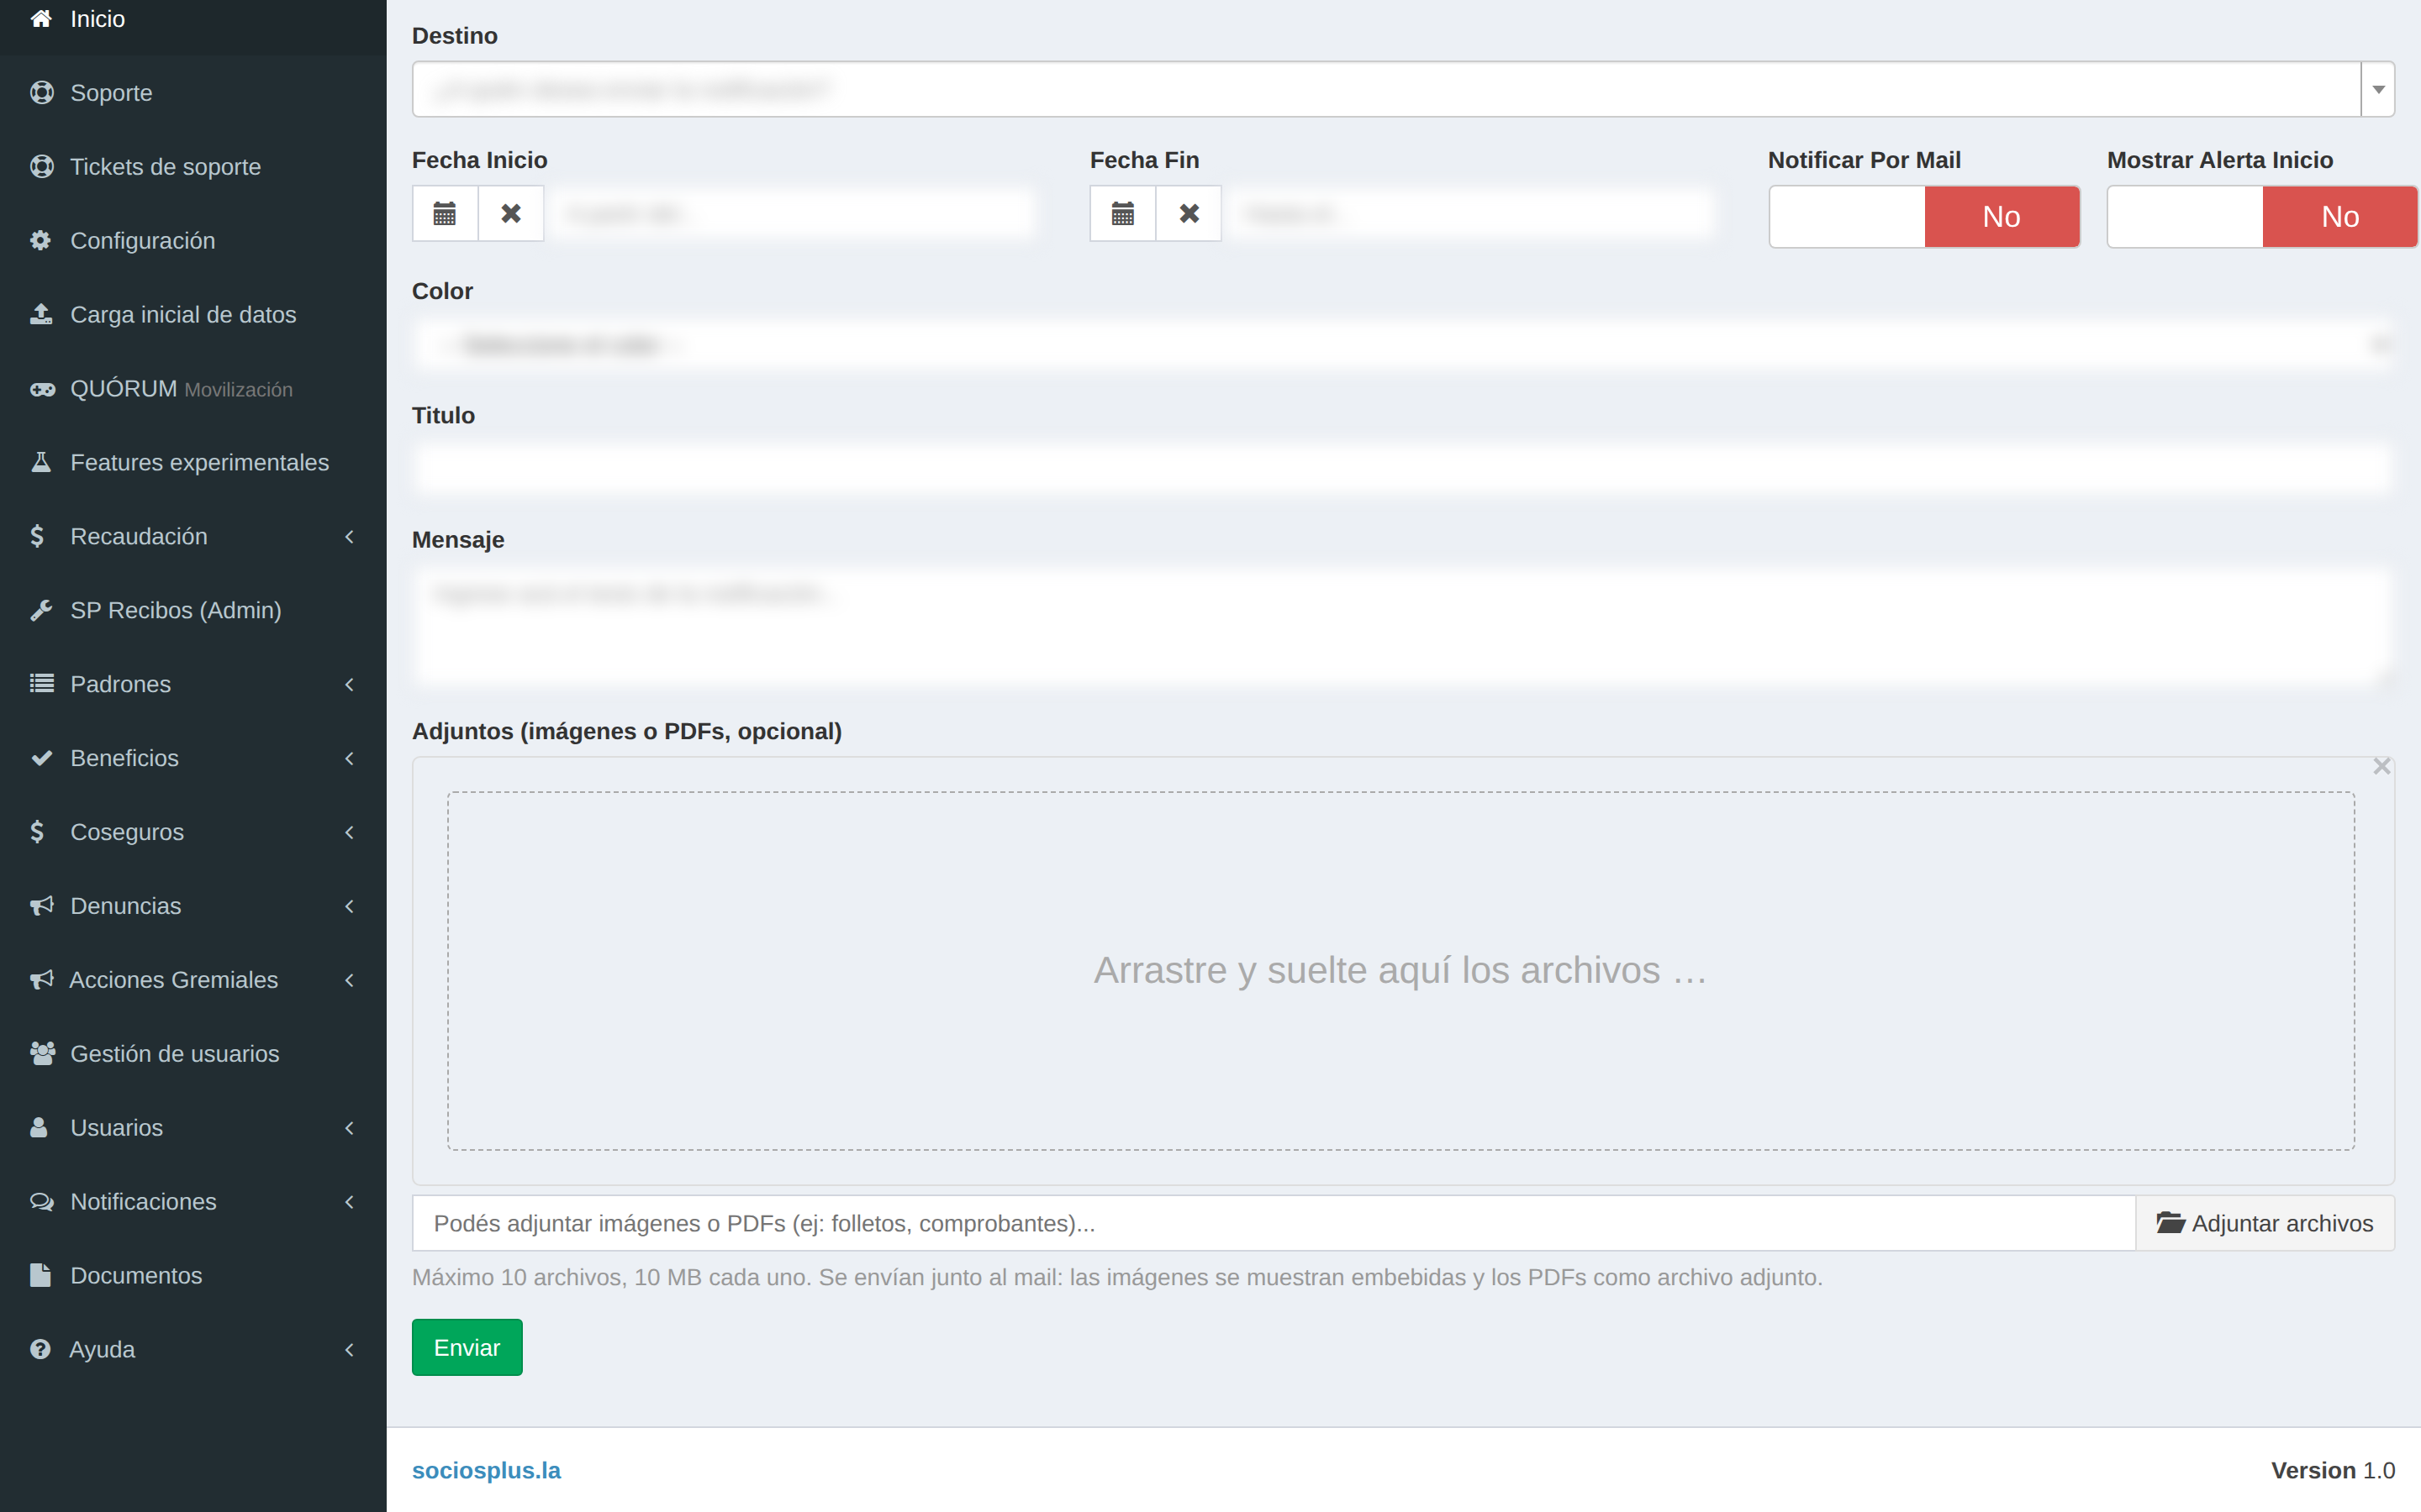The width and height of the screenshot is (2421, 1512).
Task: Click the QUÓRUM gamepad icon
Action: pyautogui.click(x=42, y=389)
